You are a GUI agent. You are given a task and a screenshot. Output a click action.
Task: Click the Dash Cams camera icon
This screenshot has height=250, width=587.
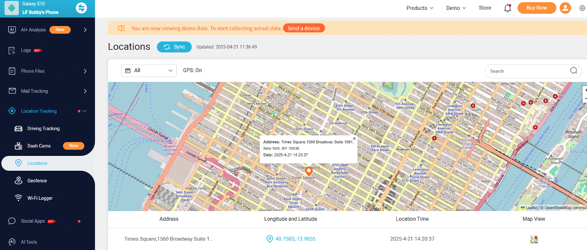(x=18, y=146)
